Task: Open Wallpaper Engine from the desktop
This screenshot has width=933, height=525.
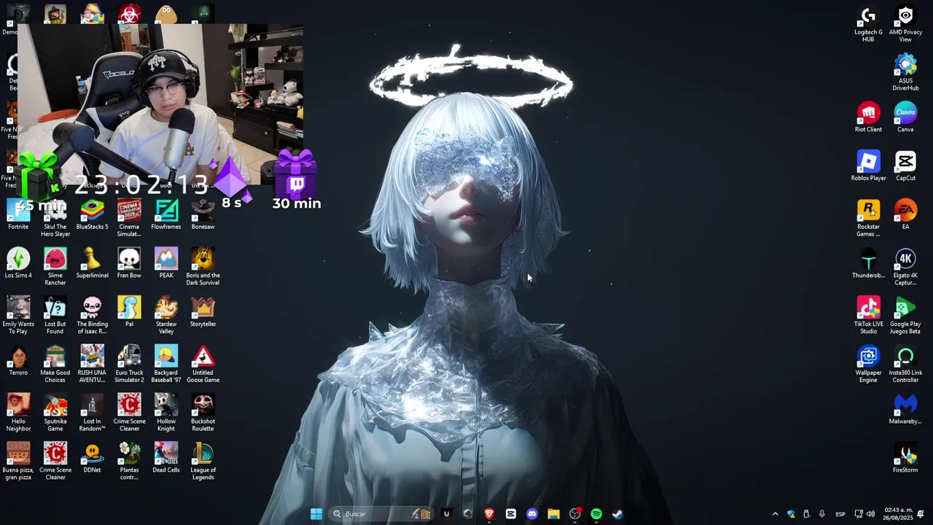Action: tap(868, 364)
